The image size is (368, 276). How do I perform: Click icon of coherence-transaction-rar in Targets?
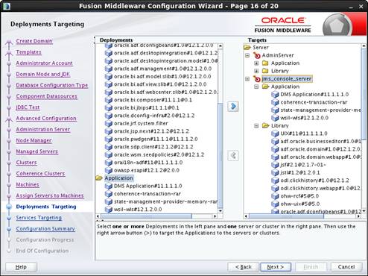coord(275,102)
